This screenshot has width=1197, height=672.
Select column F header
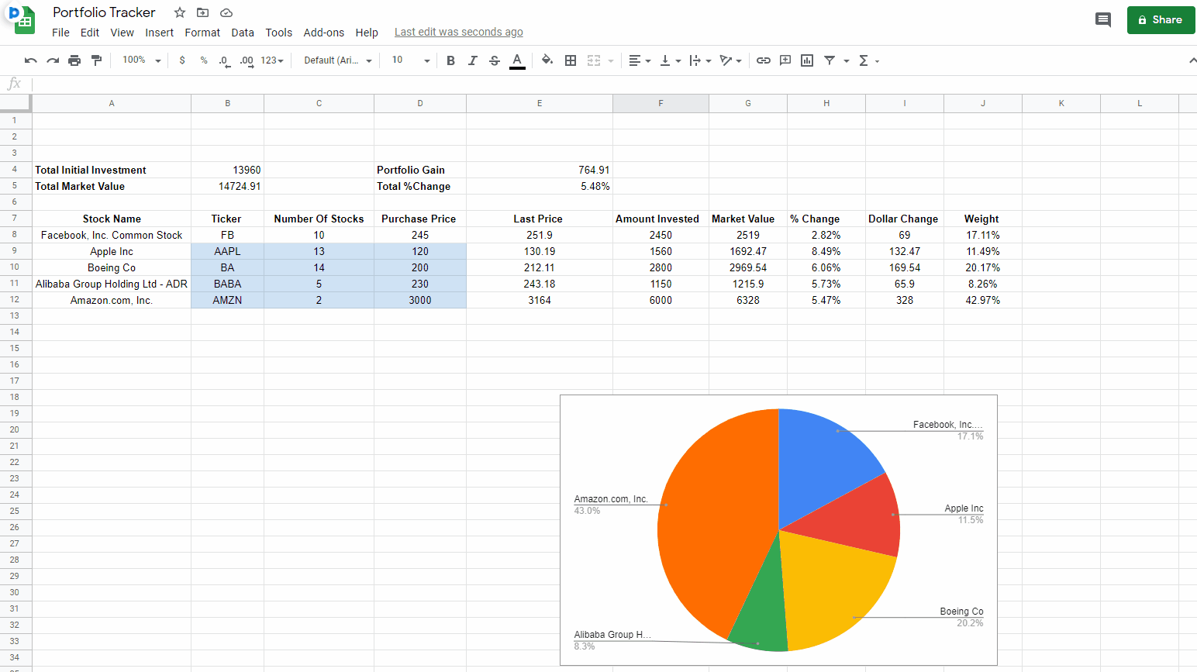(661, 103)
